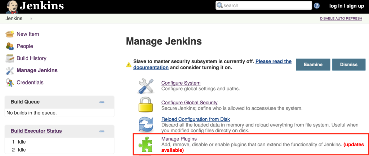Open 'Please read the documentation' link
369x156 pixels.
(213, 64)
